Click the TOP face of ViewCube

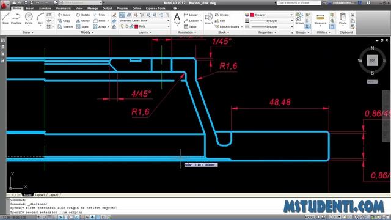pos(372,61)
